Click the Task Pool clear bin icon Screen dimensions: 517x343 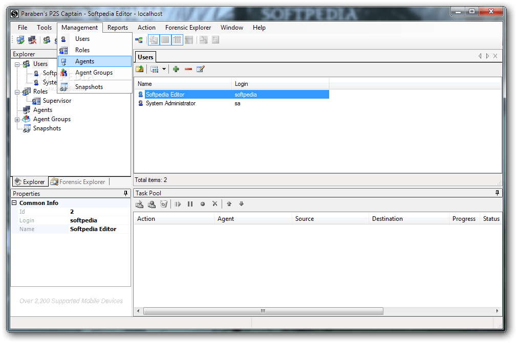point(164,204)
